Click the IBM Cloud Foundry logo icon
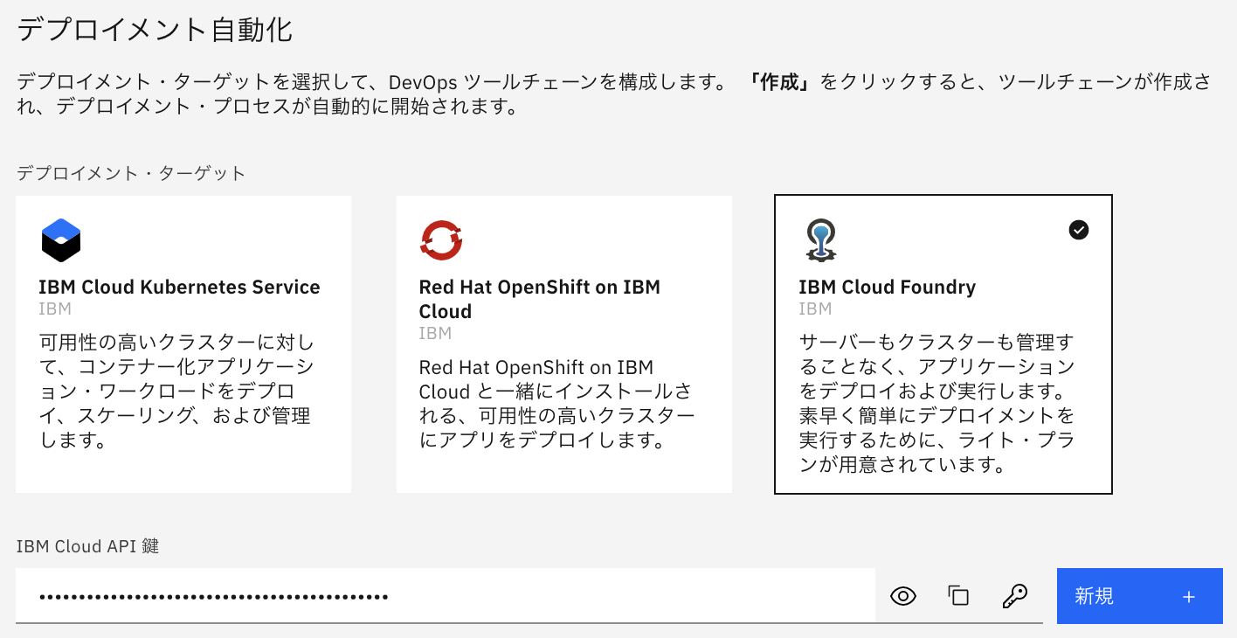1237x638 pixels. (820, 241)
